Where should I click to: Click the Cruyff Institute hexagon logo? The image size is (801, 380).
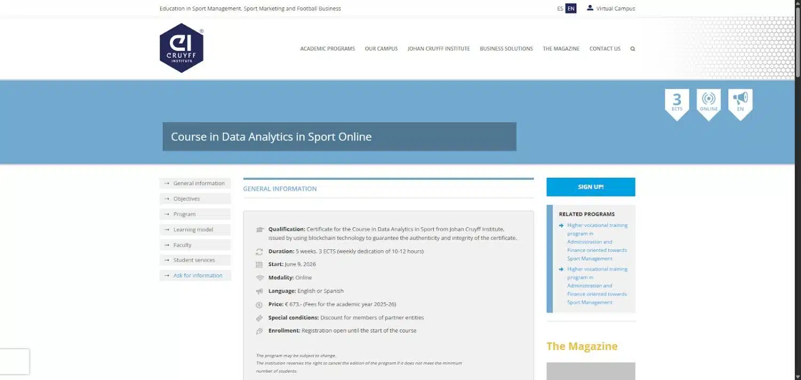point(182,48)
